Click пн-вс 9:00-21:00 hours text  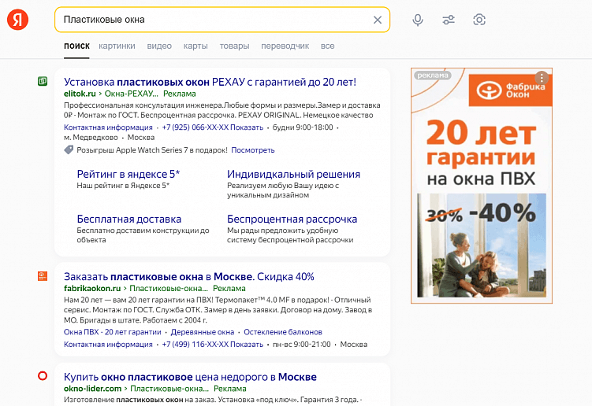(302, 344)
